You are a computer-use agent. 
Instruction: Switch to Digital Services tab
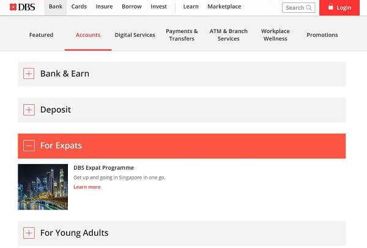tap(135, 35)
